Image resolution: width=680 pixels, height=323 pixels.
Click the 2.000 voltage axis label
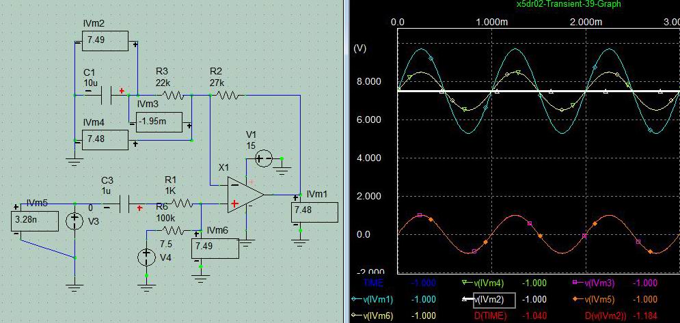pyautogui.click(x=369, y=197)
